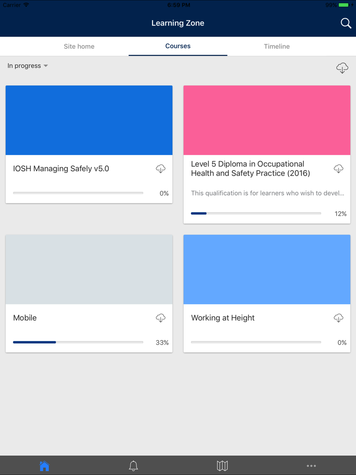The height and width of the screenshot is (475, 356).
Task: Open the Mobile course title
Action: coord(25,318)
